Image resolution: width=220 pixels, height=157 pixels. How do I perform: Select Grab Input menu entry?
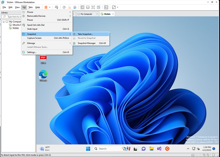click(x=47, y=29)
